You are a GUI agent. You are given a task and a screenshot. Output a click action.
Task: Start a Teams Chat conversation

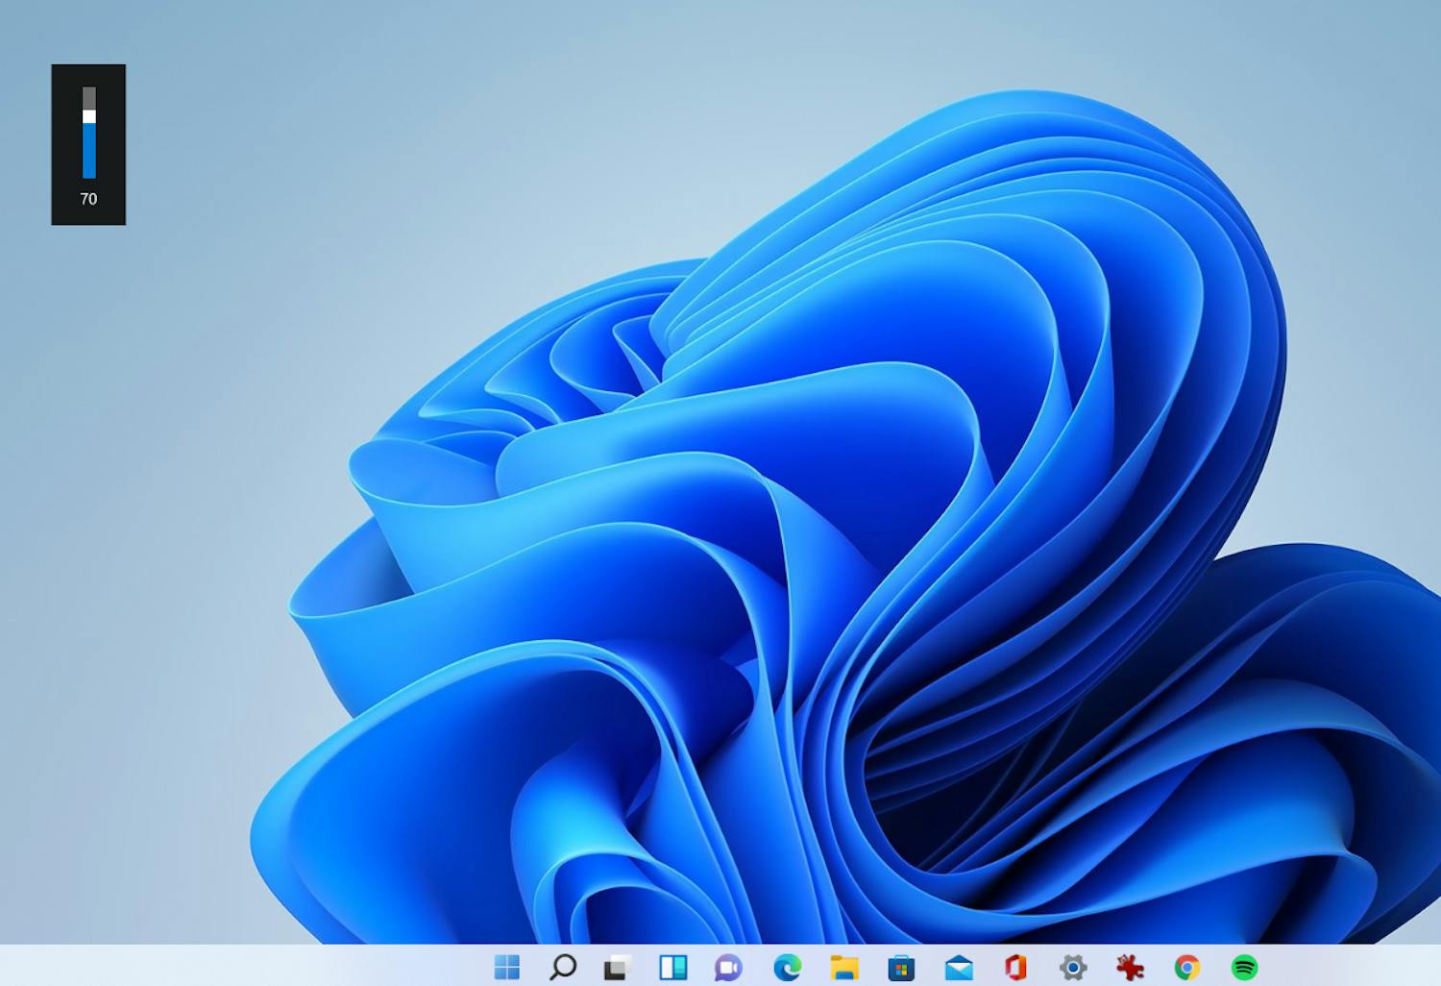point(729,968)
